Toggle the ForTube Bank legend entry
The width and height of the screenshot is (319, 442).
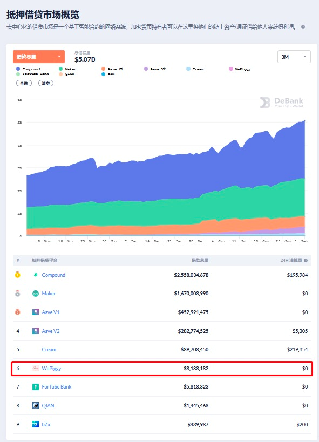tap(32, 74)
